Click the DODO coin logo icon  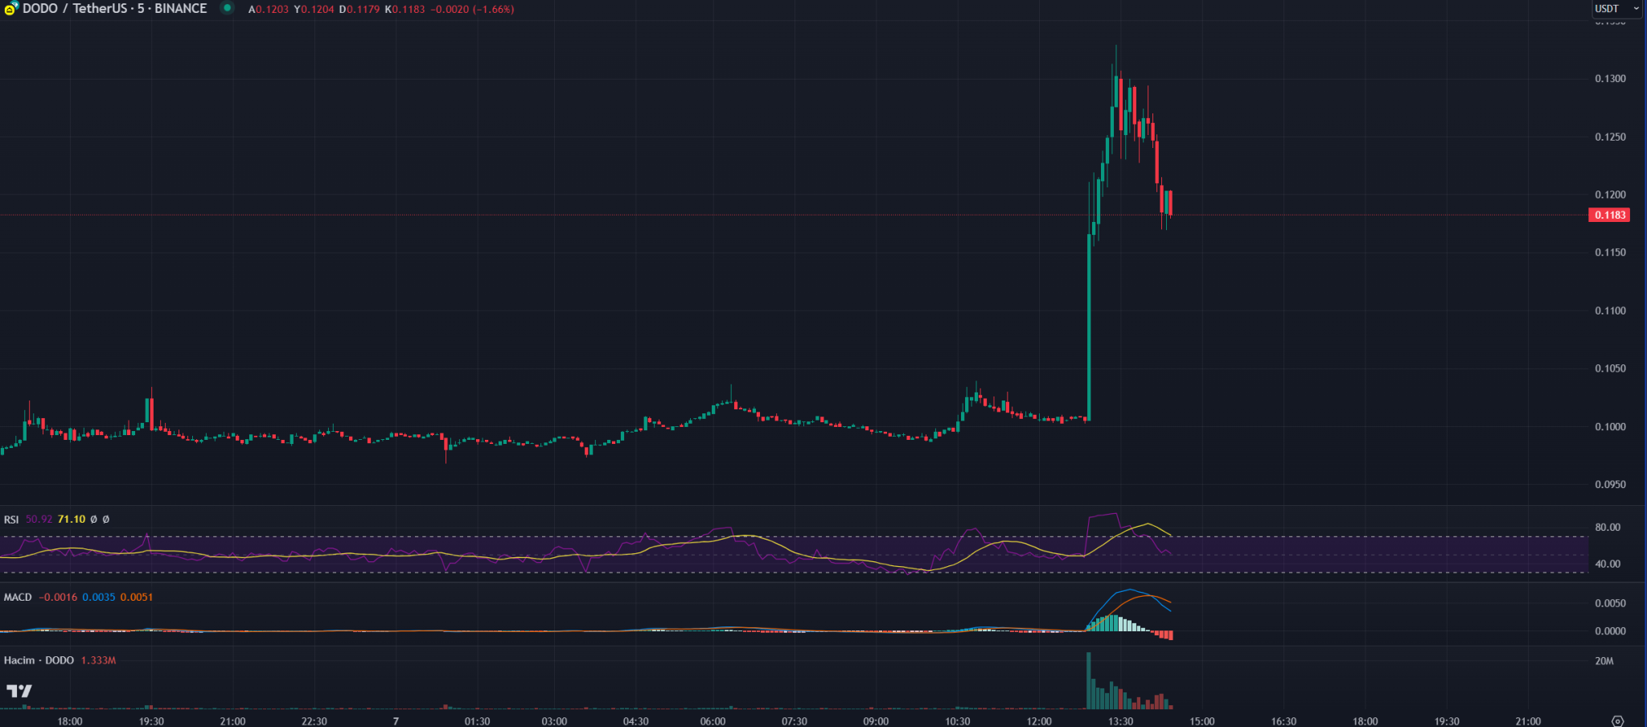click(x=10, y=9)
